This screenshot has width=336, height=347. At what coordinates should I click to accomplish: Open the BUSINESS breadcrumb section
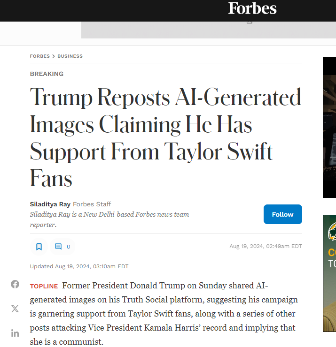[70, 56]
